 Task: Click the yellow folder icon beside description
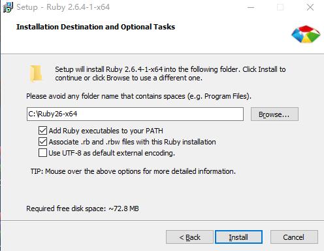click(36, 73)
